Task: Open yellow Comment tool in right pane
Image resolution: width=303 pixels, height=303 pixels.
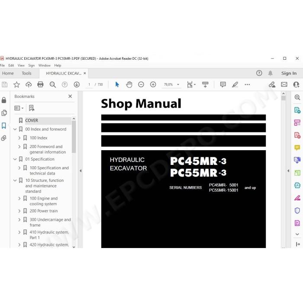Action: click(x=297, y=148)
